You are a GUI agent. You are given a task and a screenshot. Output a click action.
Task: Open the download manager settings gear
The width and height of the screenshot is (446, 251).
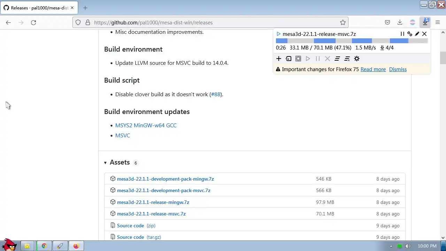coord(357,59)
